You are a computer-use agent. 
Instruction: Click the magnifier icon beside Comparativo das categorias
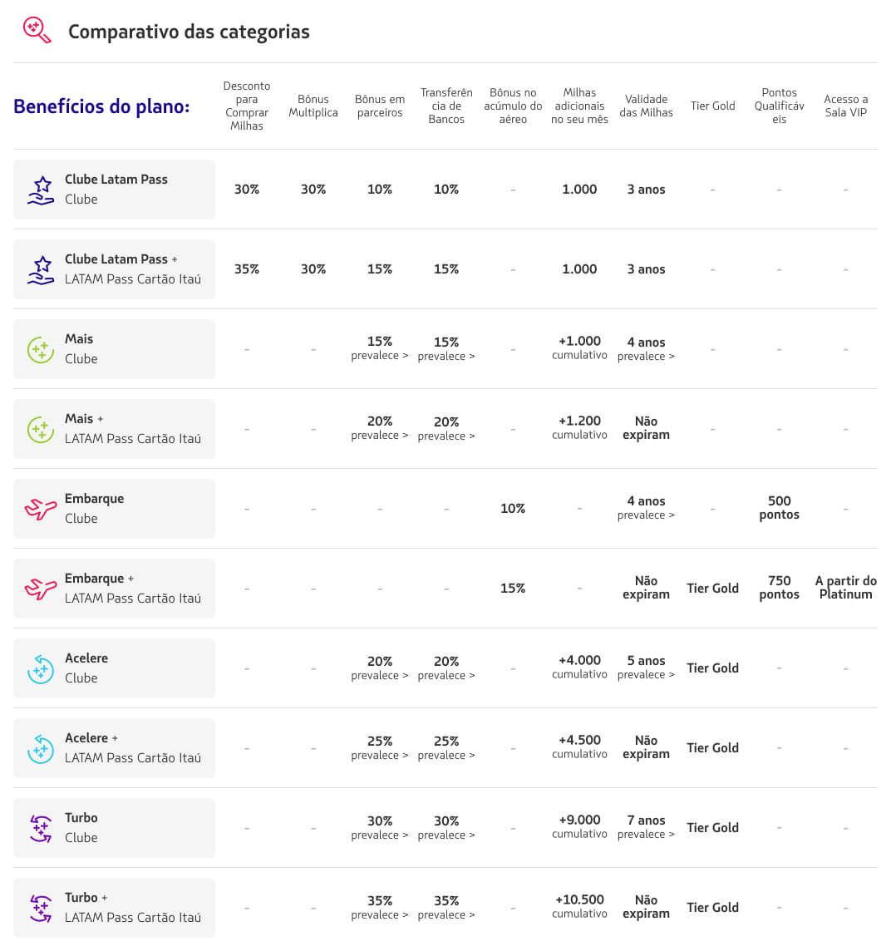37,31
